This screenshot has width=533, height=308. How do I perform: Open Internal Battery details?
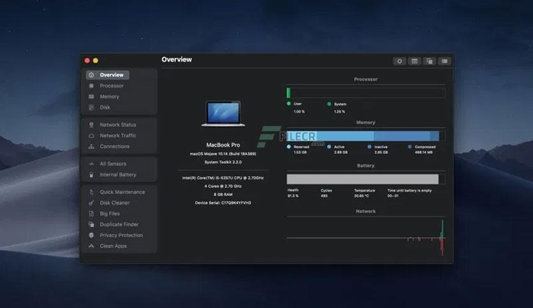pyautogui.click(x=117, y=175)
